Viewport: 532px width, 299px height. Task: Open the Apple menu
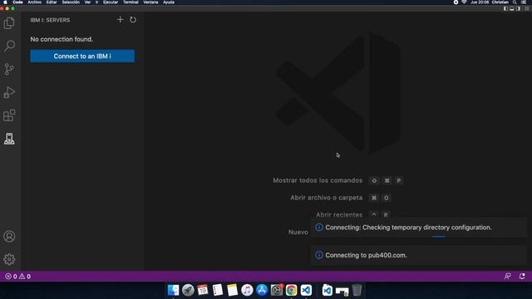coord(5,2)
